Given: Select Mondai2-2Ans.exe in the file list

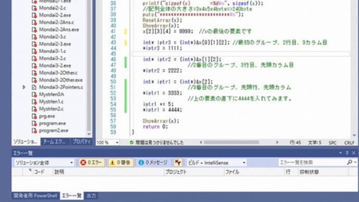Looking at the screenshot, I should tap(59, 30).
